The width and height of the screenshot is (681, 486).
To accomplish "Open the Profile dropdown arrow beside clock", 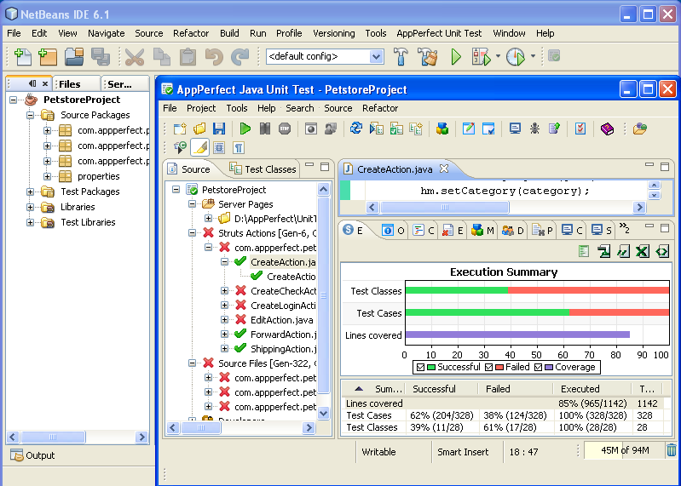I will point(533,56).
